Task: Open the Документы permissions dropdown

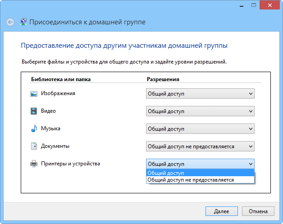Action: pyautogui.click(x=200, y=146)
